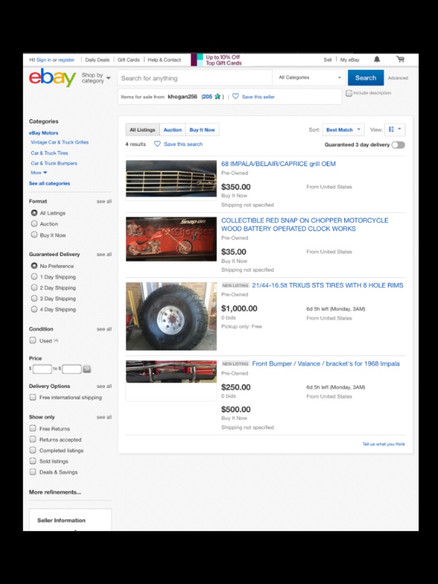The width and height of the screenshot is (438, 584).
Task: Click the Search for anything field
Action: pos(195,78)
